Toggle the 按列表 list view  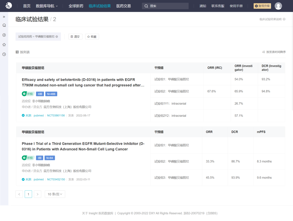point(23,52)
